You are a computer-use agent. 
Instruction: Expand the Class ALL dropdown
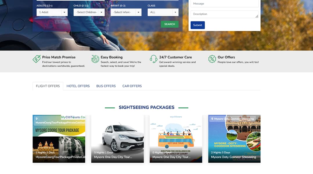pyautogui.click(x=163, y=12)
